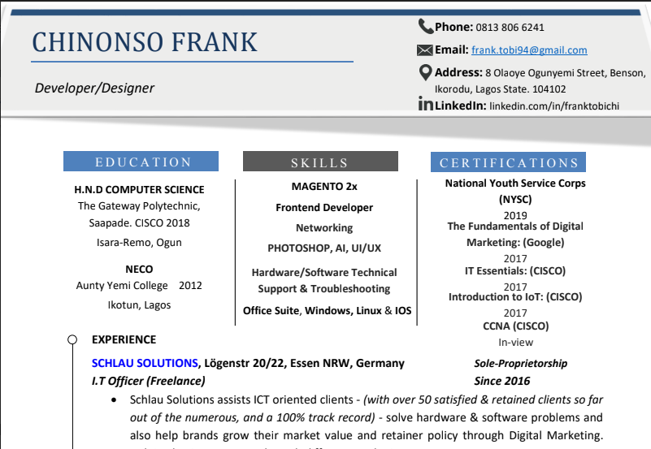Click Aunty Yemi College text
Image resolution: width=651 pixels, height=449 pixels.
122,286
